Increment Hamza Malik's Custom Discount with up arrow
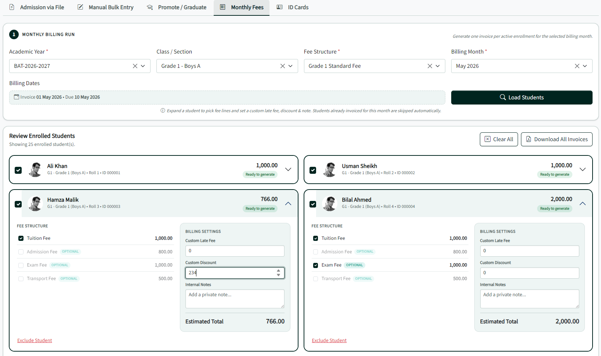 coord(279,271)
